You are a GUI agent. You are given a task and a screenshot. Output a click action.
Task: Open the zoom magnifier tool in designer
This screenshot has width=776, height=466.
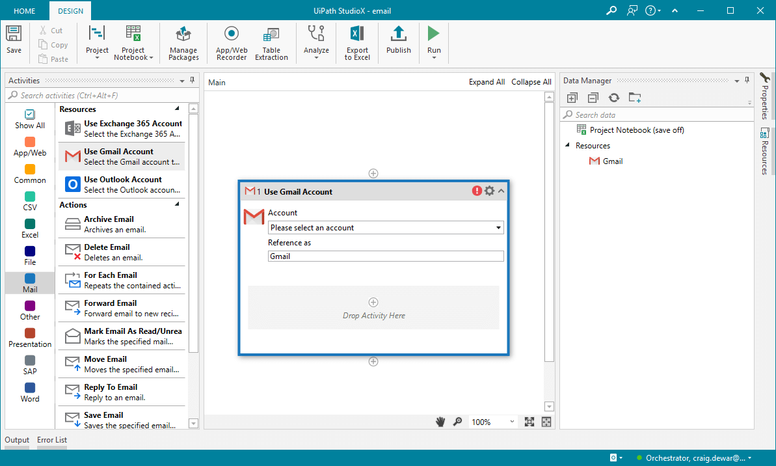458,422
